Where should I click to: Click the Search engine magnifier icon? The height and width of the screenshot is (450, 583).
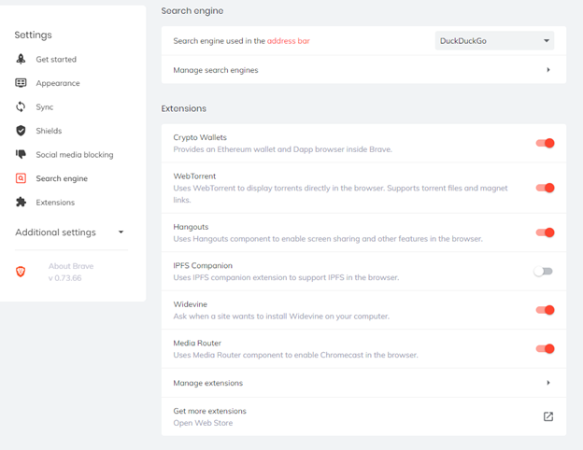coord(21,178)
